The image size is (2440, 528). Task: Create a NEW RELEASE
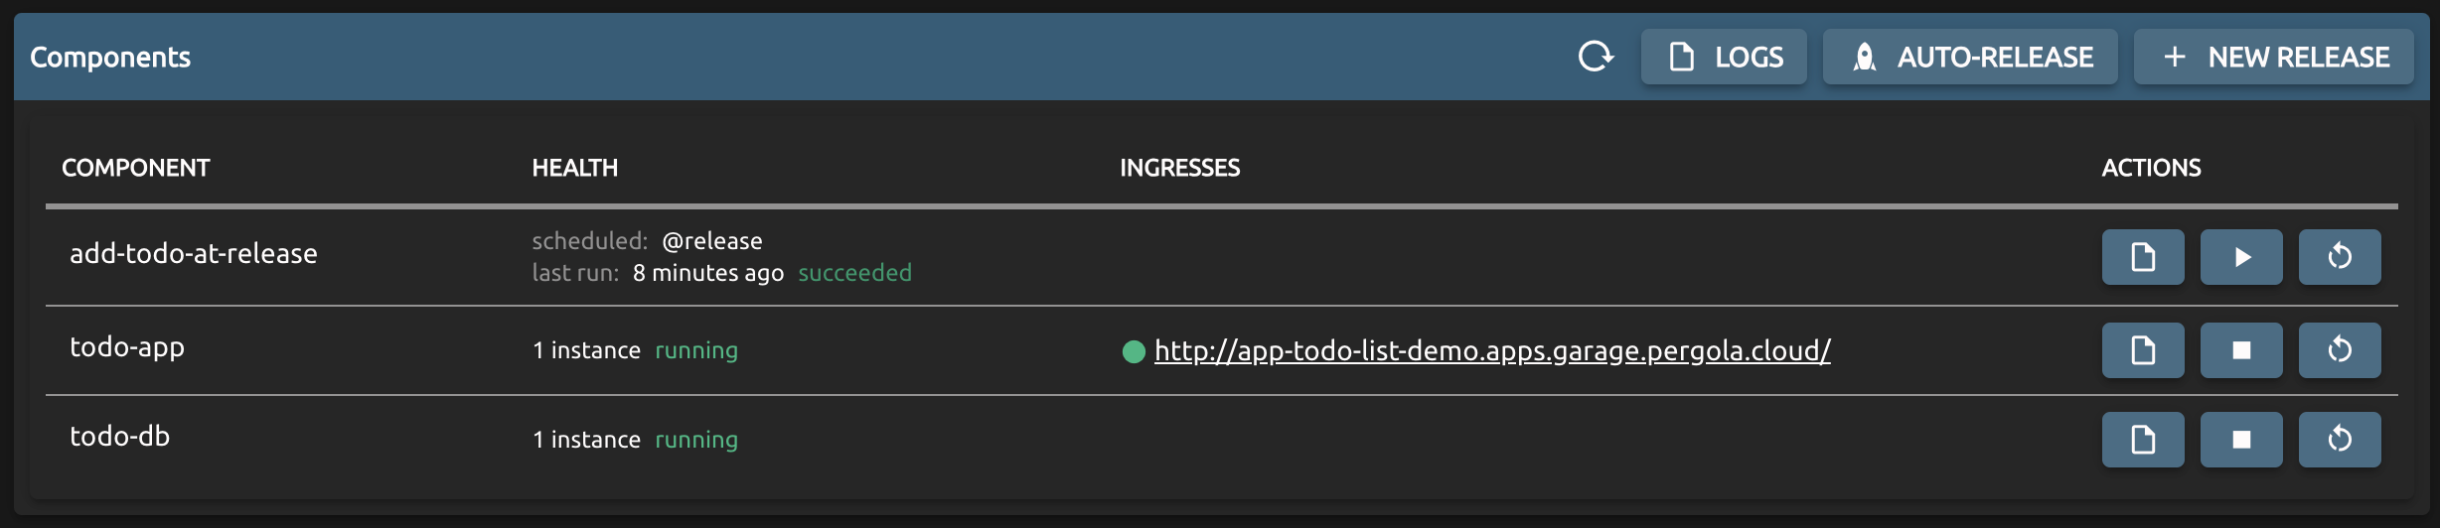click(x=2274, y=57)
